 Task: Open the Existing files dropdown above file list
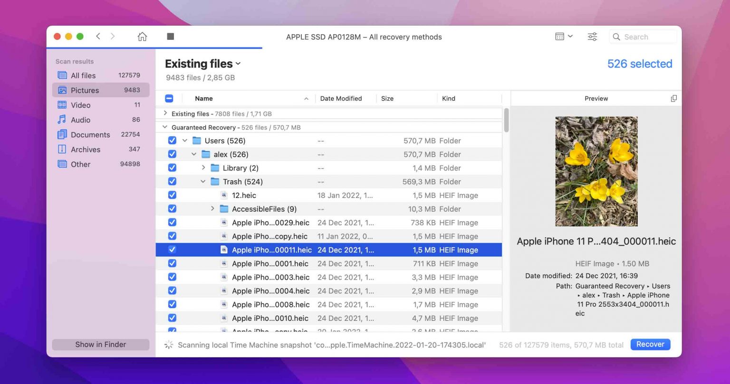(238, 64)
